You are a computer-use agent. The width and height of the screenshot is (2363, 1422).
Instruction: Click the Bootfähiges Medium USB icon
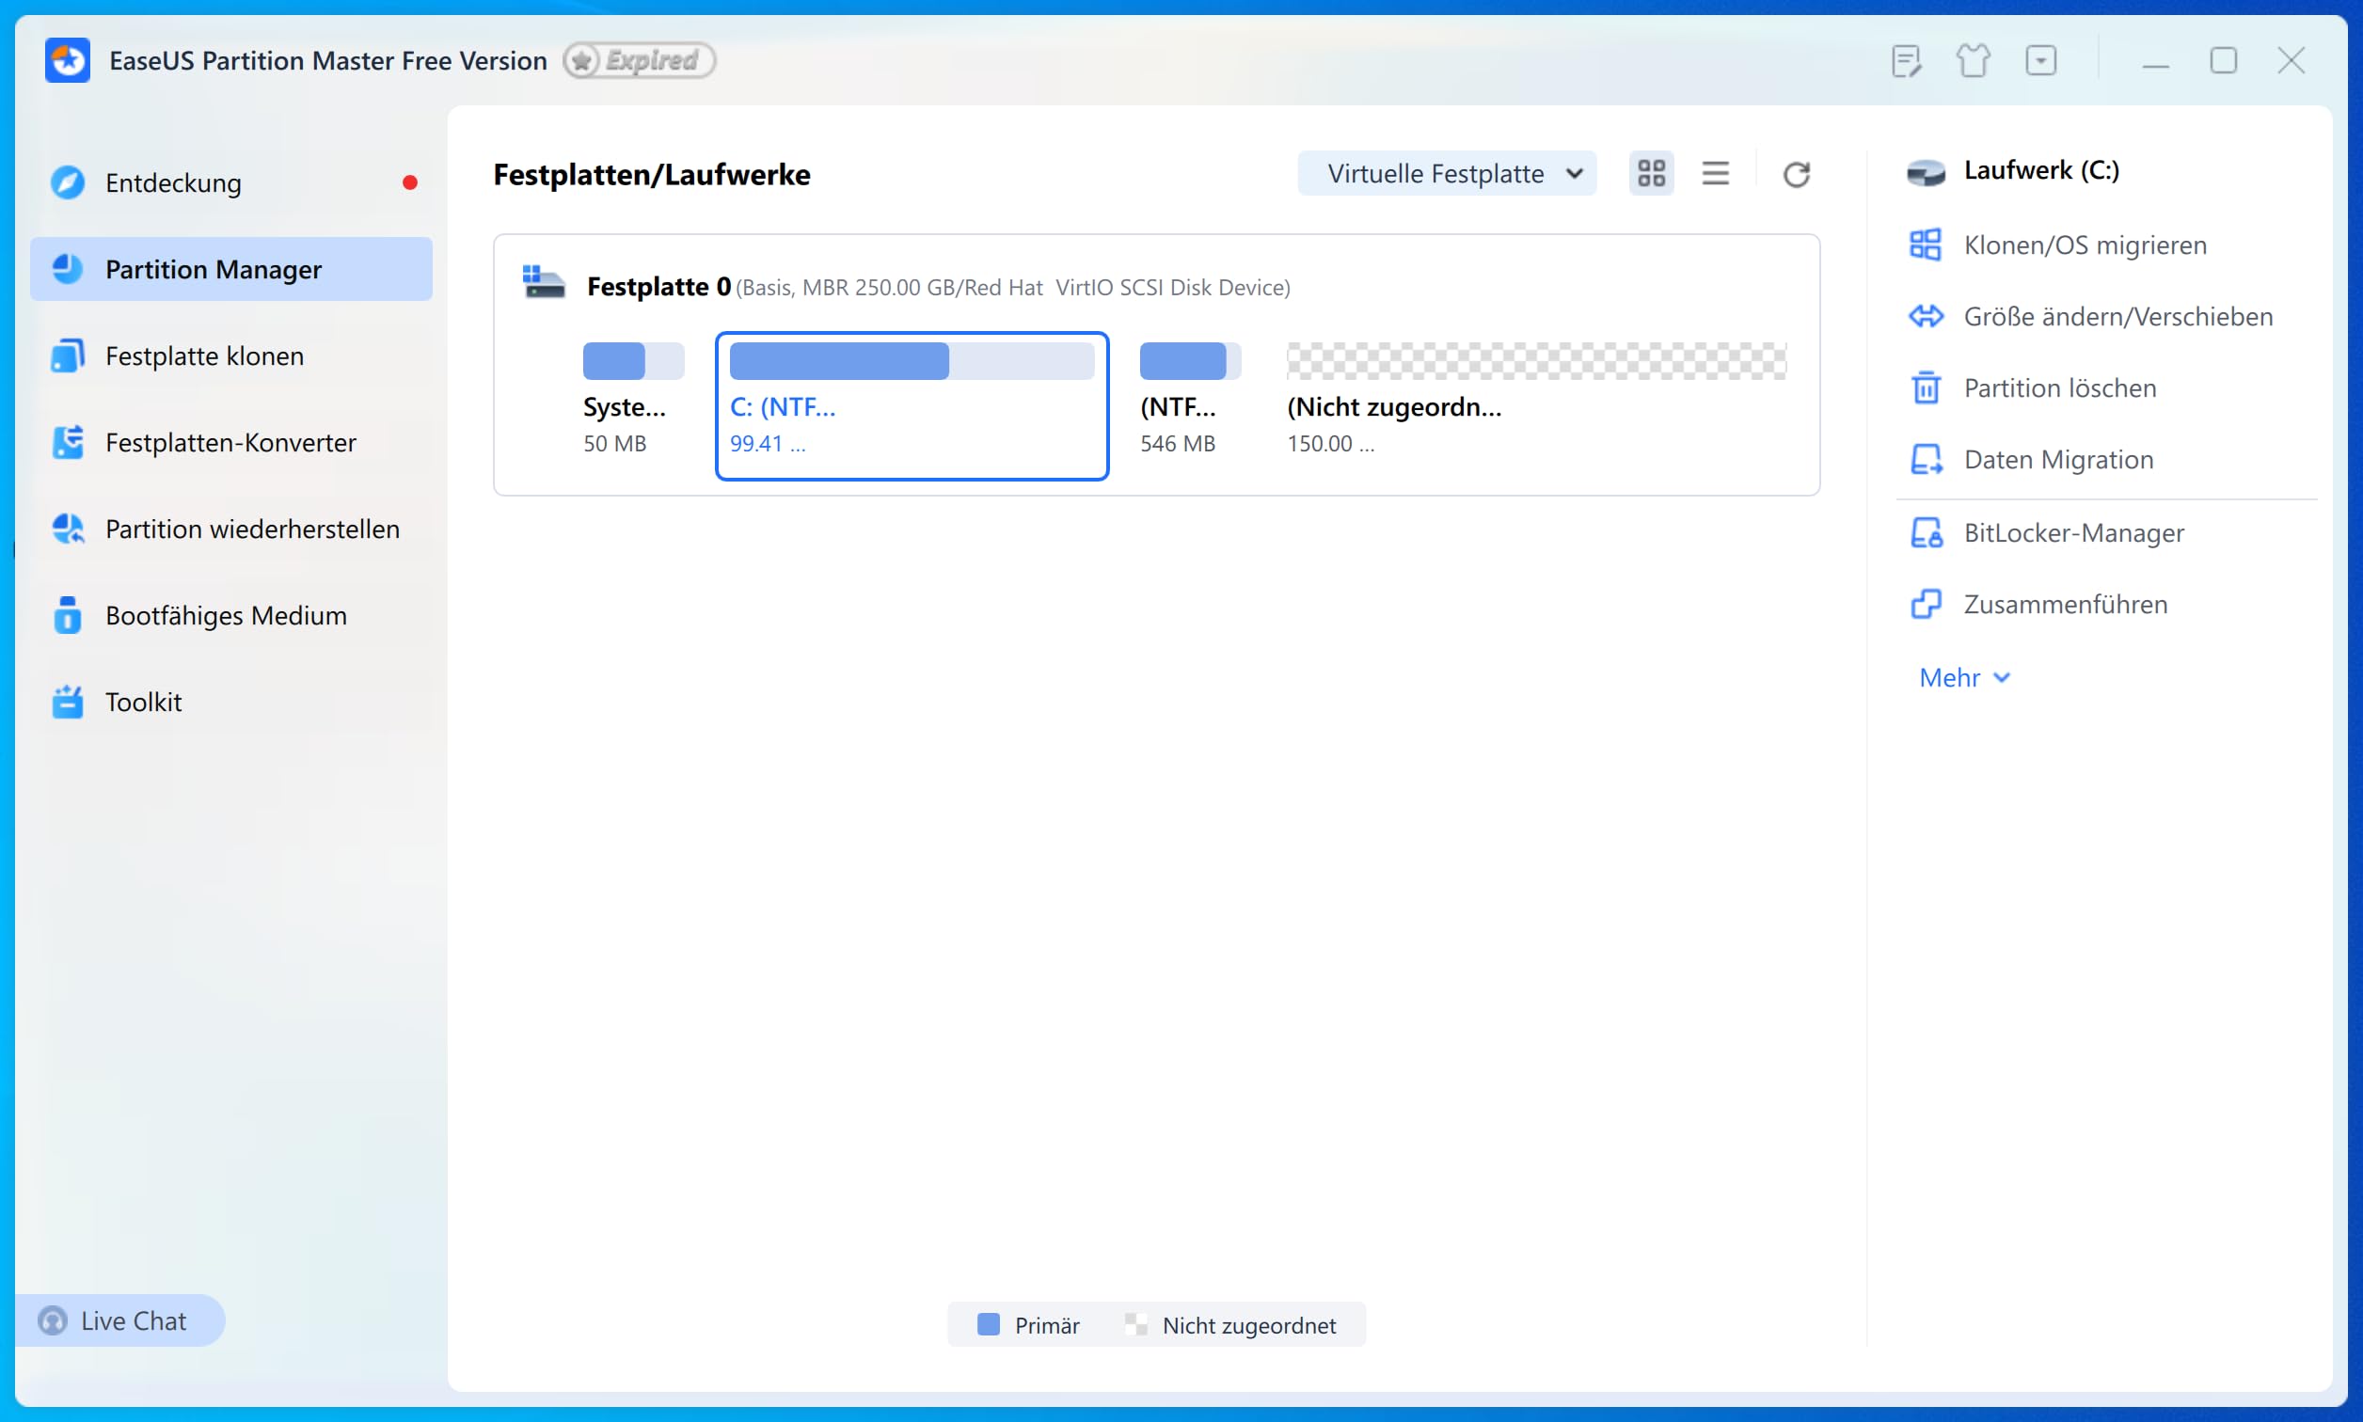tap(67, 615)
